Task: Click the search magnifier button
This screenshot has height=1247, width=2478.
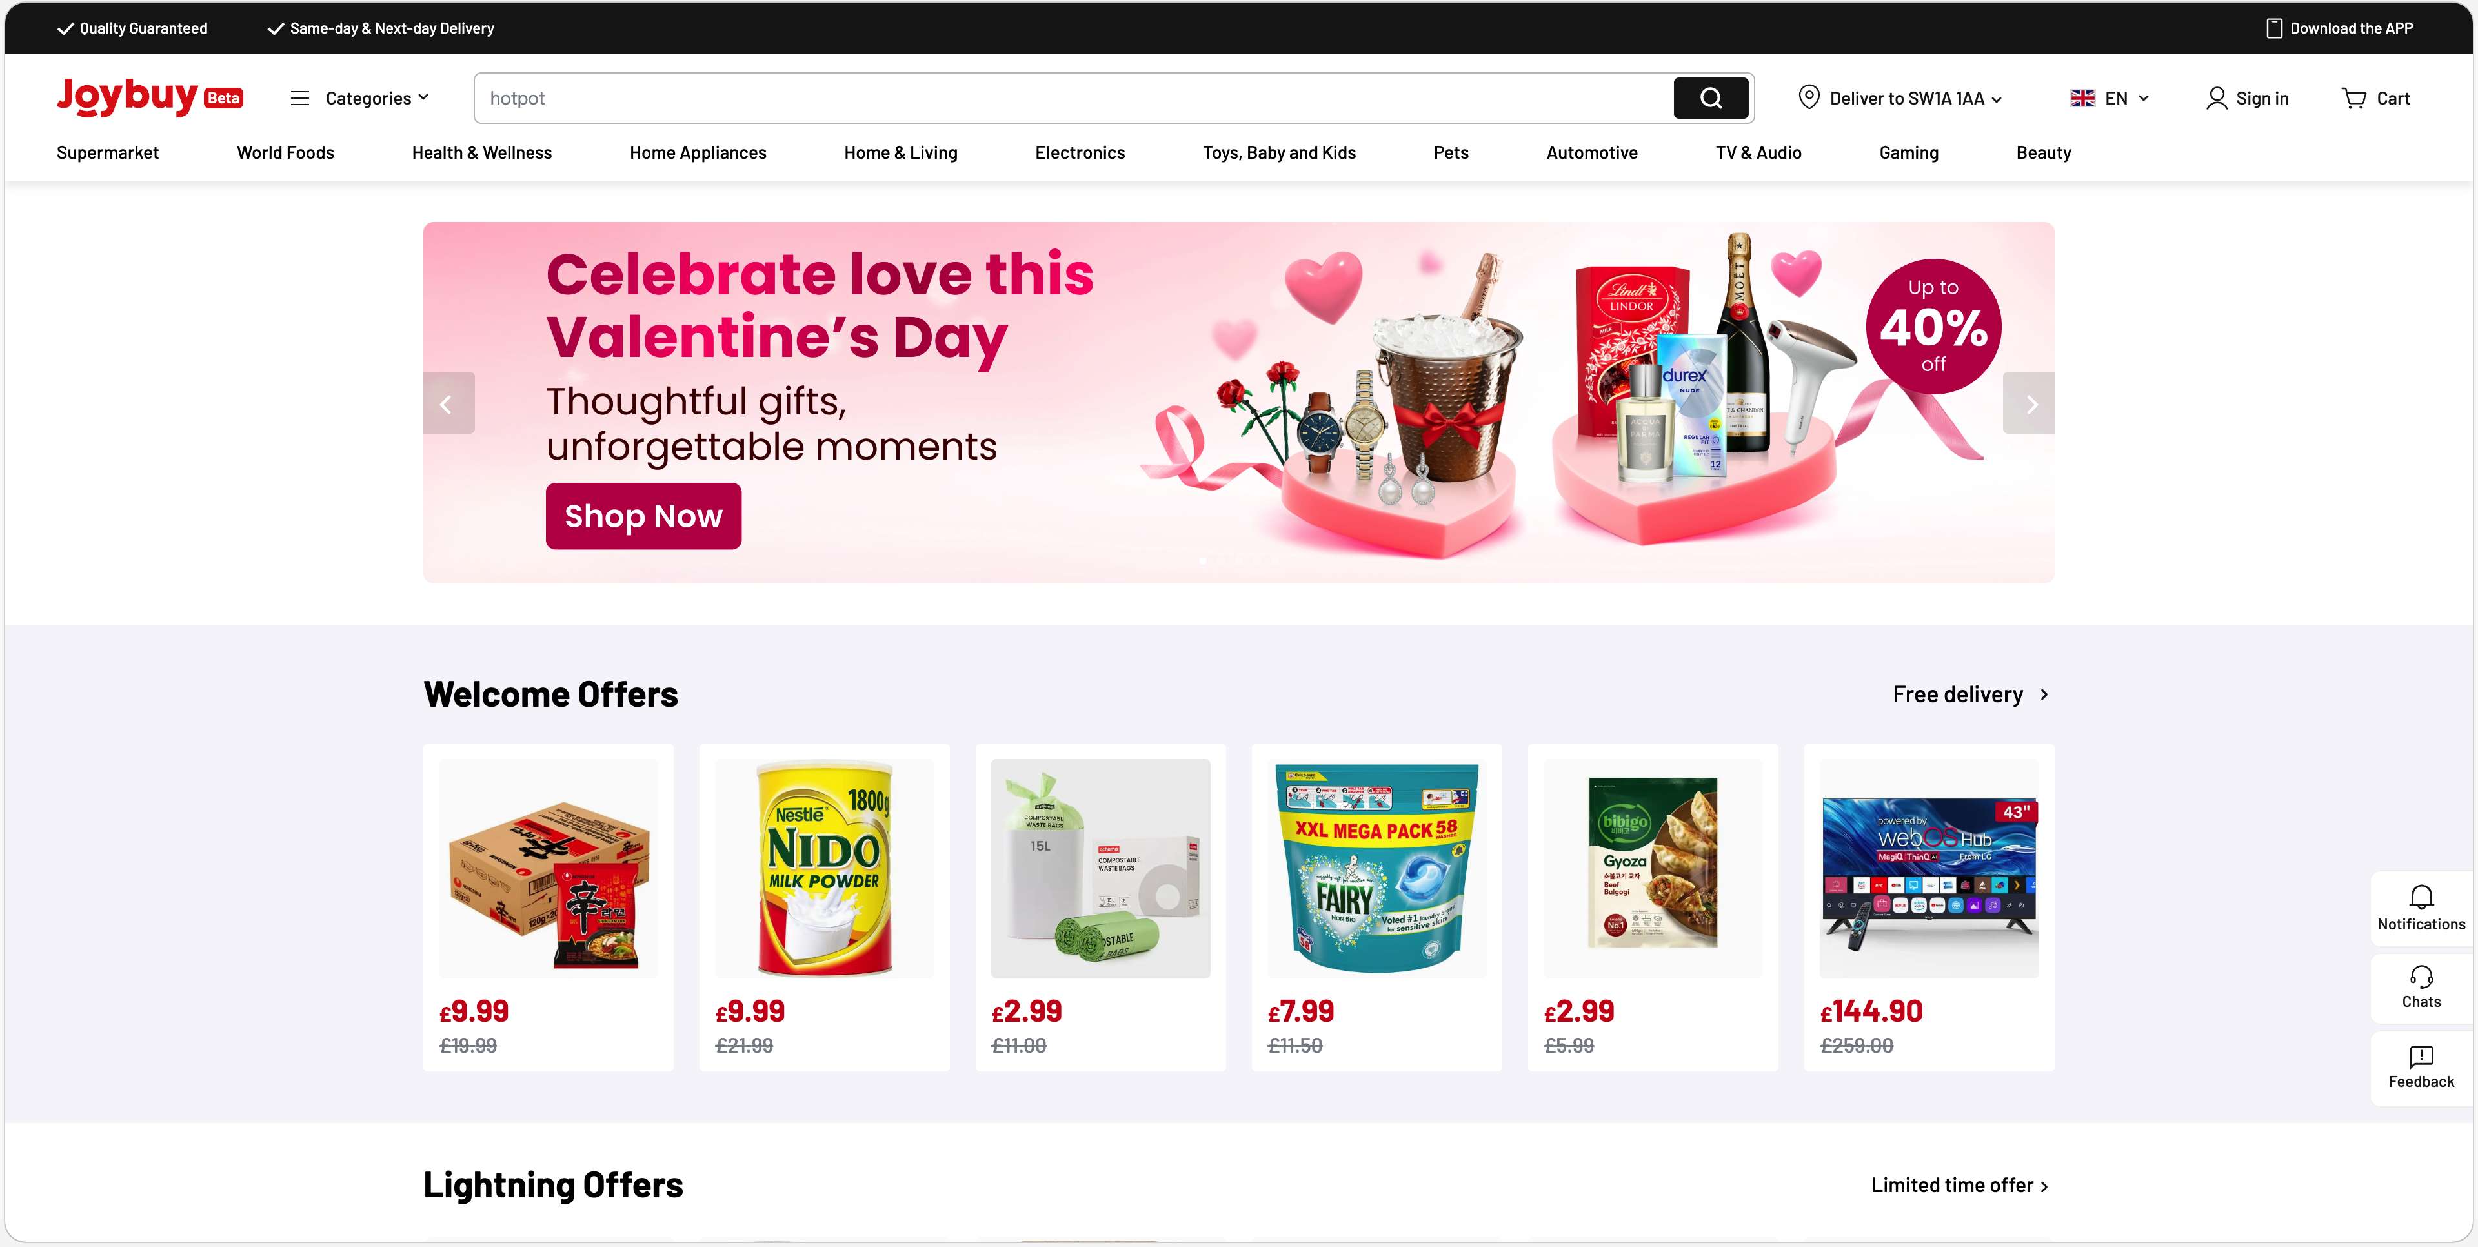Action: pos(1710,98)
